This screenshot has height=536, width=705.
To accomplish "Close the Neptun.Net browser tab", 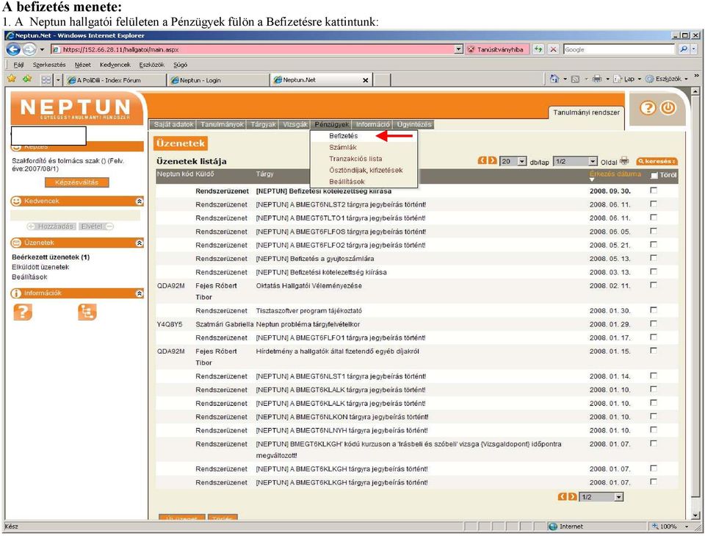I will [x=366, y=80].
